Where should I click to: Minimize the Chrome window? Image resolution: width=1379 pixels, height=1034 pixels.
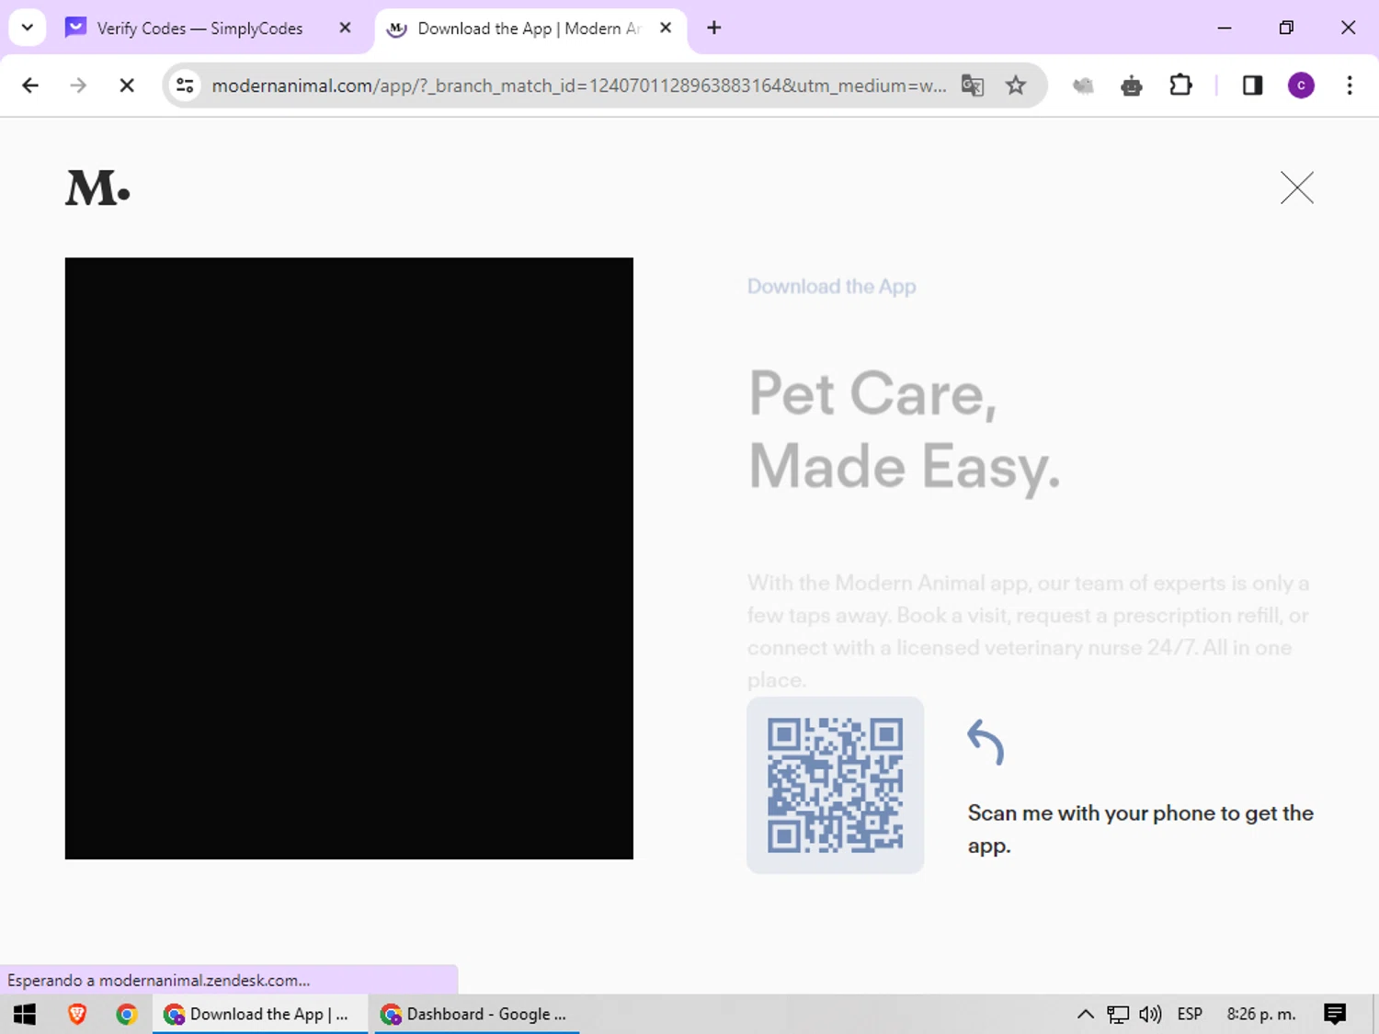pos(1225,28)
